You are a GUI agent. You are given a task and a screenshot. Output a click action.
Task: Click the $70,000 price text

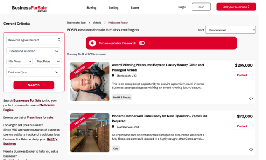pos(244,116)
